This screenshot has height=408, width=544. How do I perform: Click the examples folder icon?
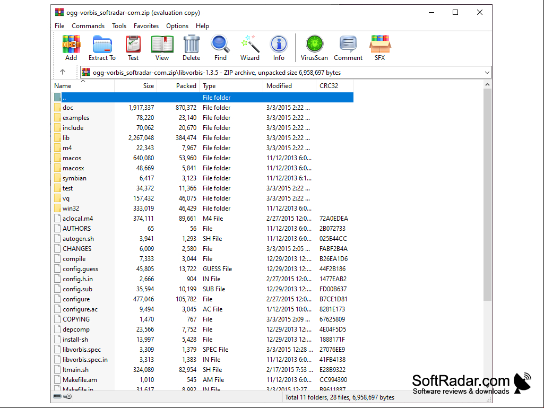tap(57, 118)
